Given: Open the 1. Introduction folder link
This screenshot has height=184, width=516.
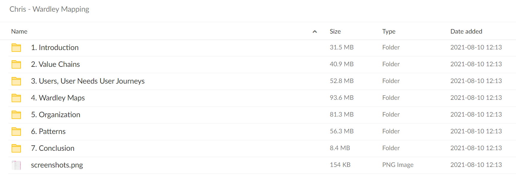Looking at the screenshot, I should click(x=55, y=48).
